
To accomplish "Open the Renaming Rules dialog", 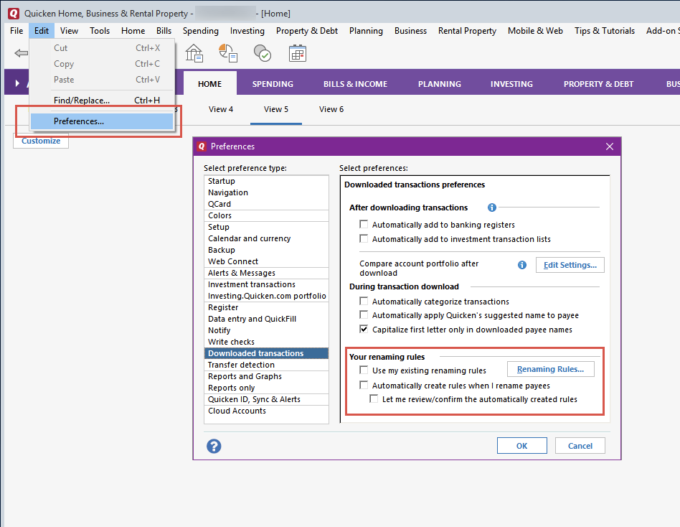I will pyautogui.click(x=550, y=368).
